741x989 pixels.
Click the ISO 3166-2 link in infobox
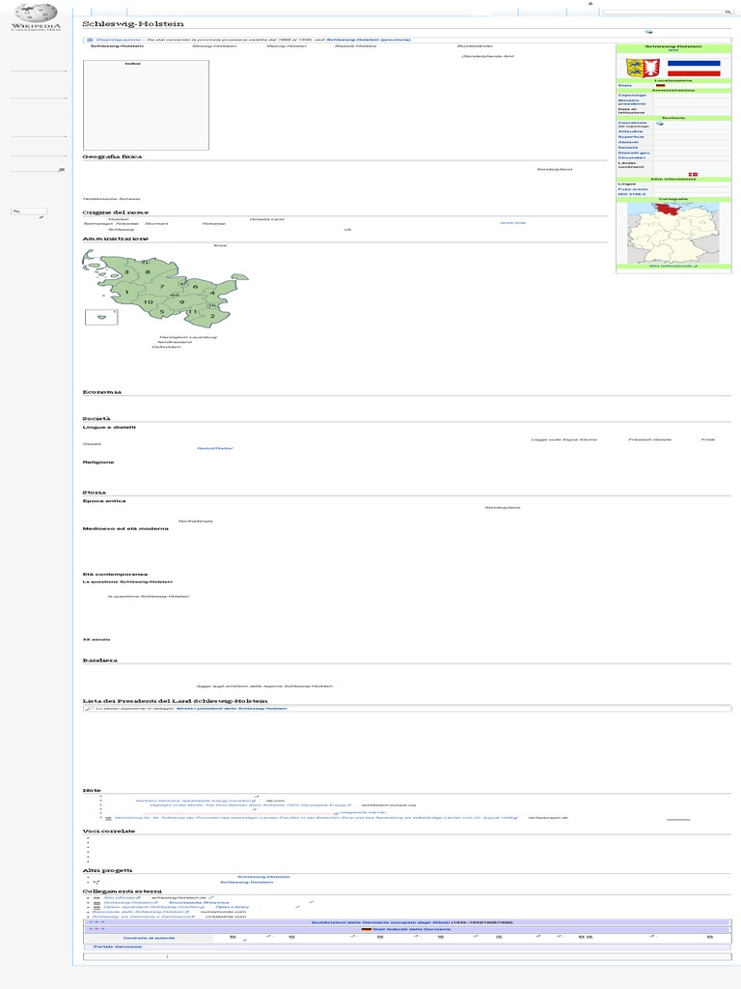[633, 194]
